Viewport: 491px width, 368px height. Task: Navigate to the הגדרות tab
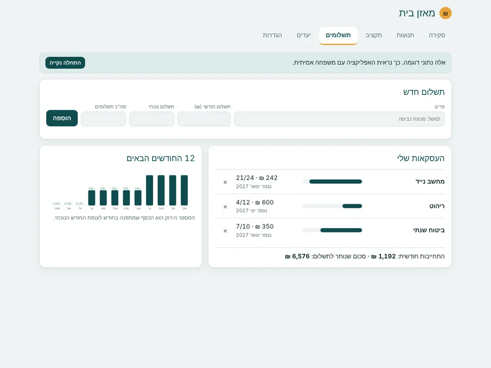coord(272,35)
